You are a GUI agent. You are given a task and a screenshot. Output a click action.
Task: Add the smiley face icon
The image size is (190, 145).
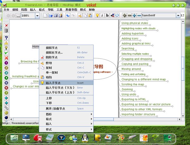(6, 113)
